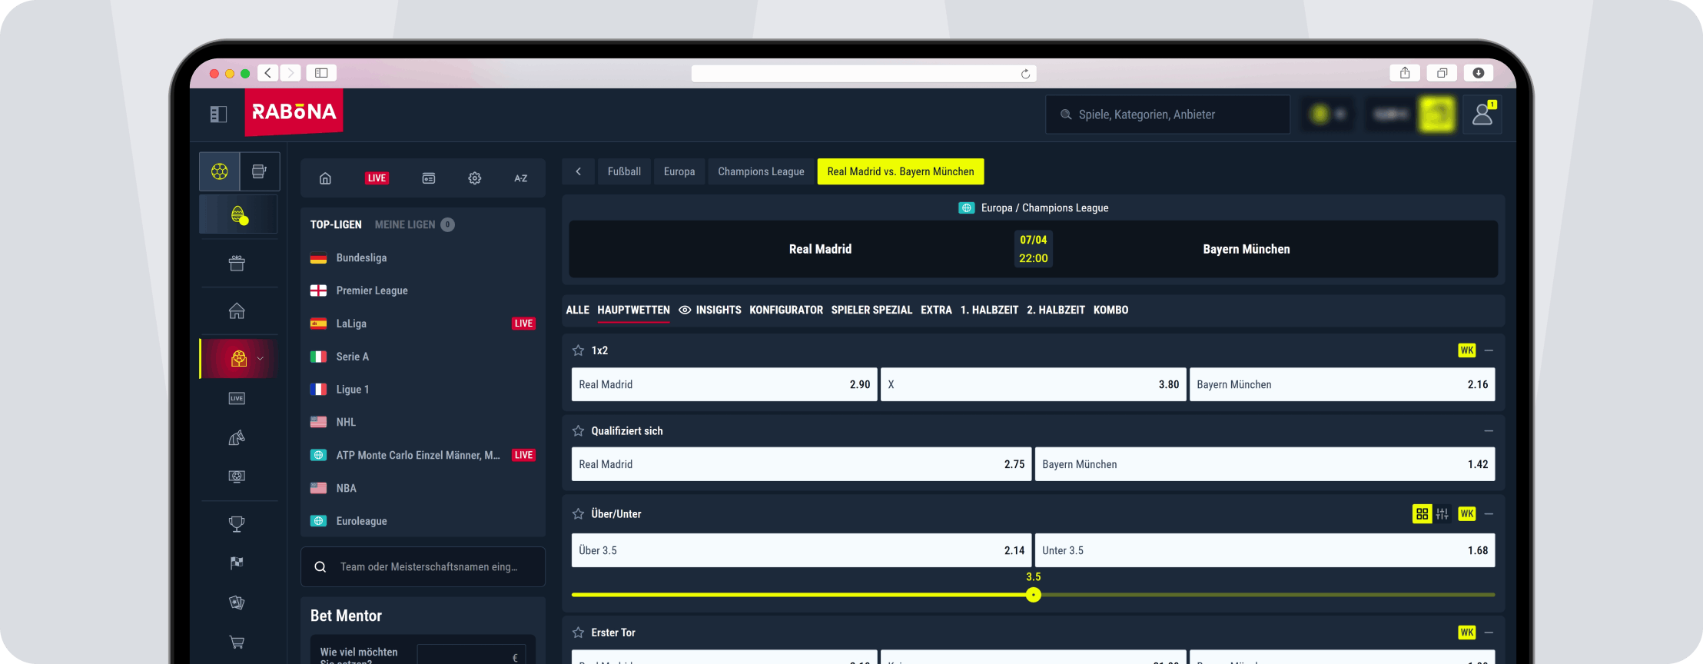Image resolution: width=1703 pixels, height=664 pixels.
Task: Collapse the Über/Unter section
Action: [1489, 514]
